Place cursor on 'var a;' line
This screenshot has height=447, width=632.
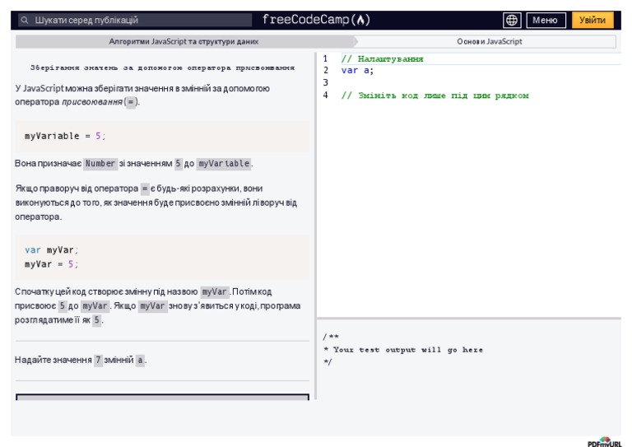(357, 71)
